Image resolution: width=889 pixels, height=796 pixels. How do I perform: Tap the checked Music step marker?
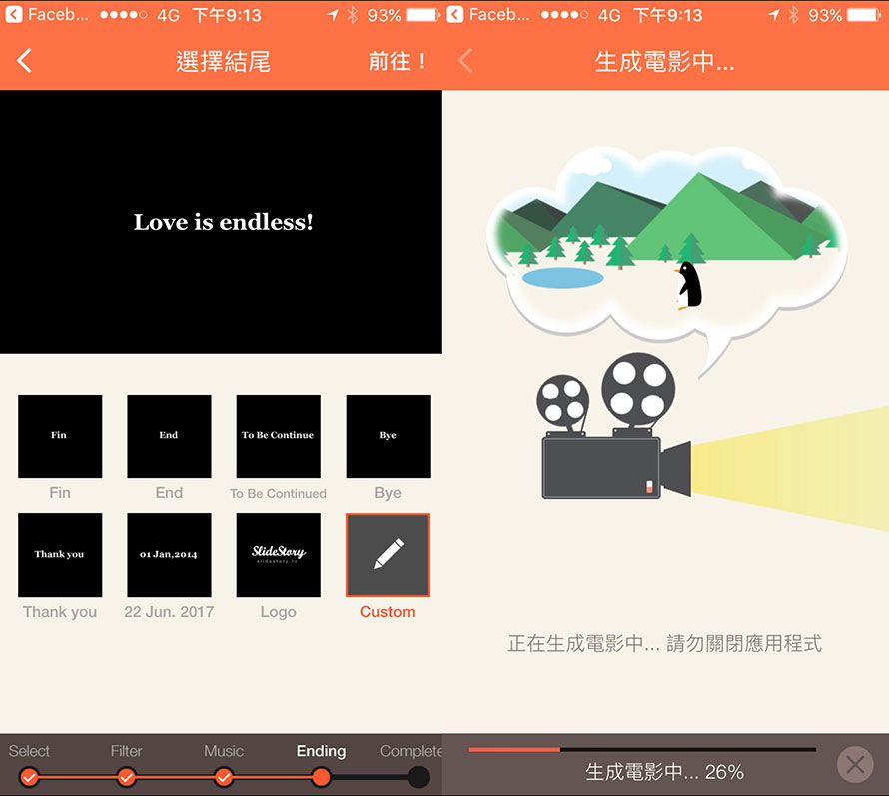[x=224, y=777]
